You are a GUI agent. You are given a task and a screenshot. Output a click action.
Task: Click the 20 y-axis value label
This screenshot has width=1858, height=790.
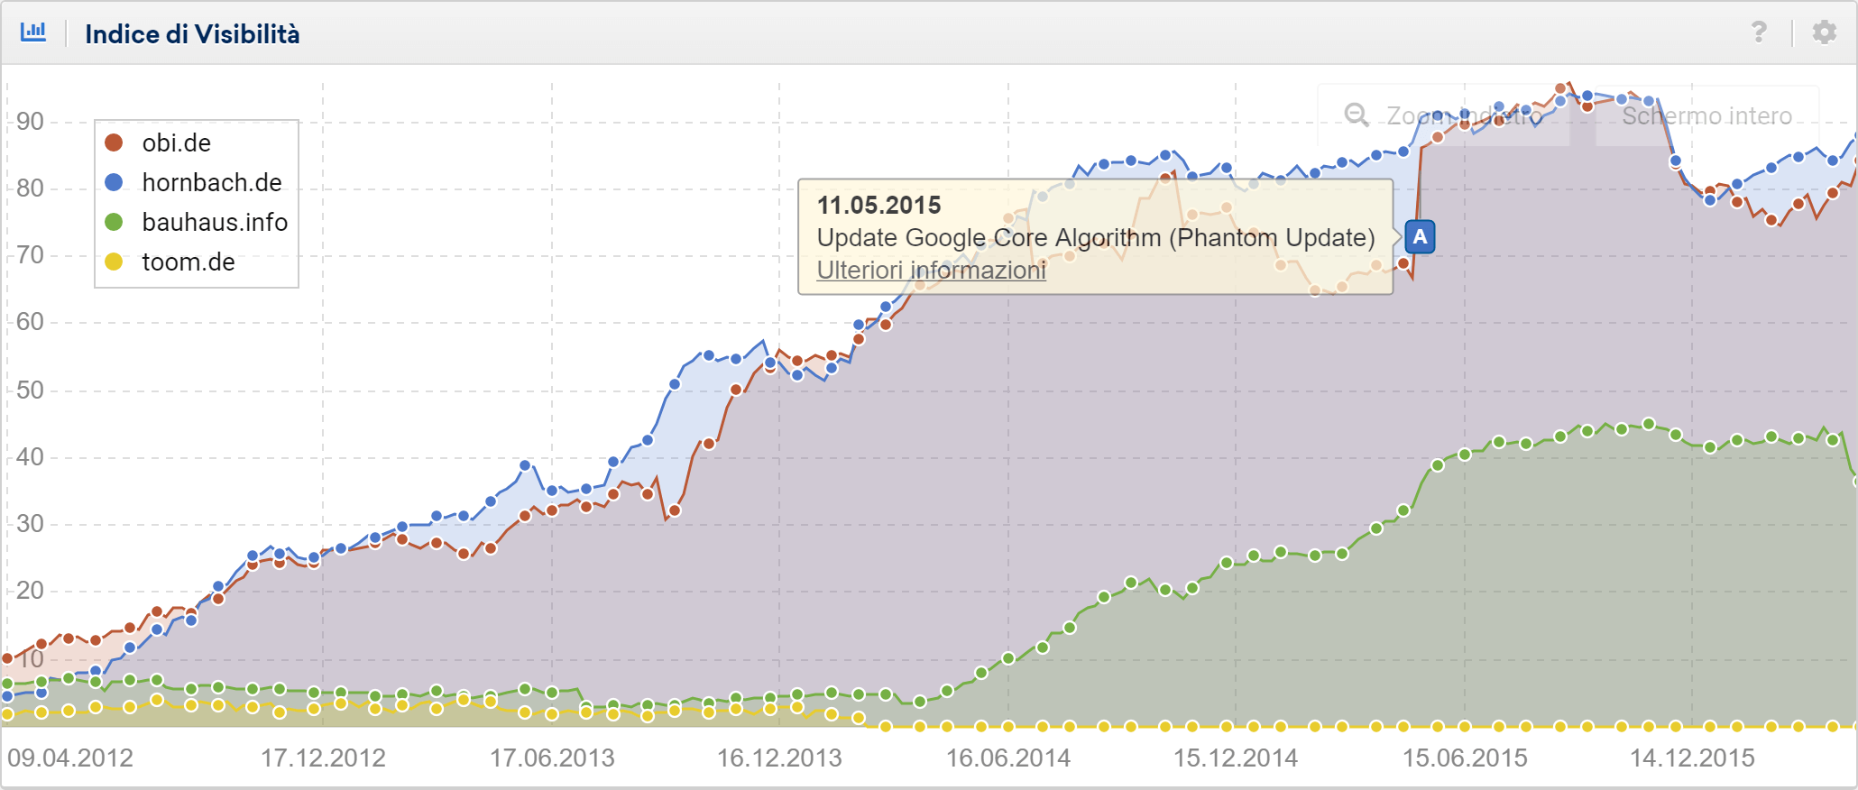[30, 590]
